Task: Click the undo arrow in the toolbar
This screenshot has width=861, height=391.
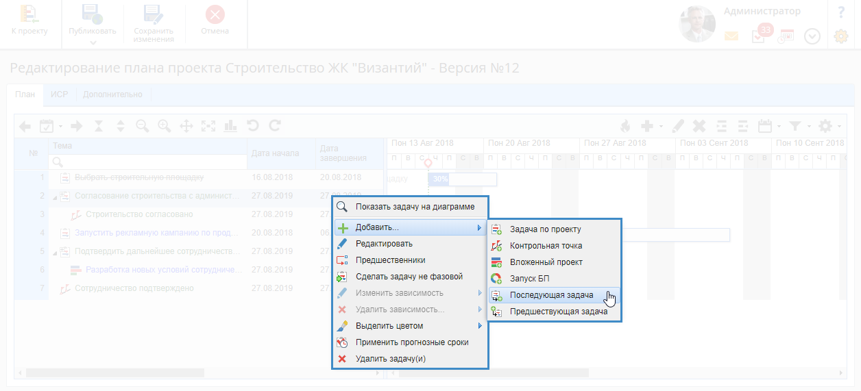Action: pos(253,126)
